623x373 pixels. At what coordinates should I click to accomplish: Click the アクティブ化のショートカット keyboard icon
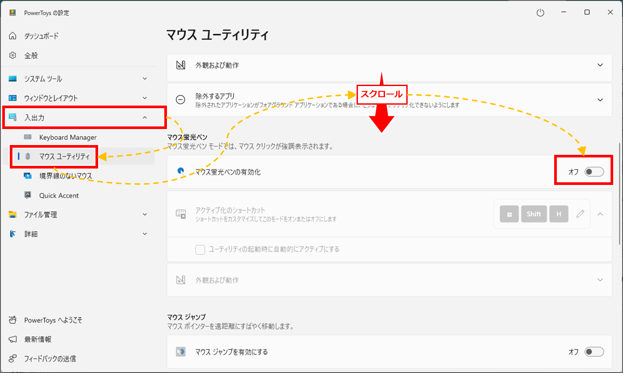click(x=181, y=214)
